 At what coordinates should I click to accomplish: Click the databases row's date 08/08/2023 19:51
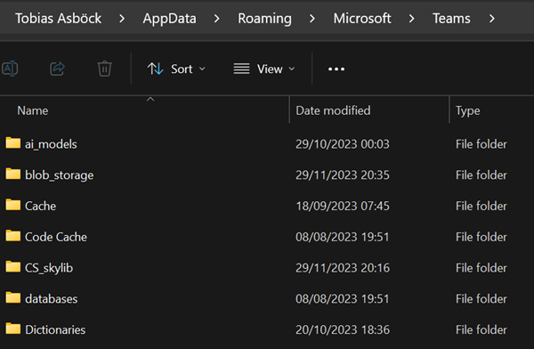[343, 299]
